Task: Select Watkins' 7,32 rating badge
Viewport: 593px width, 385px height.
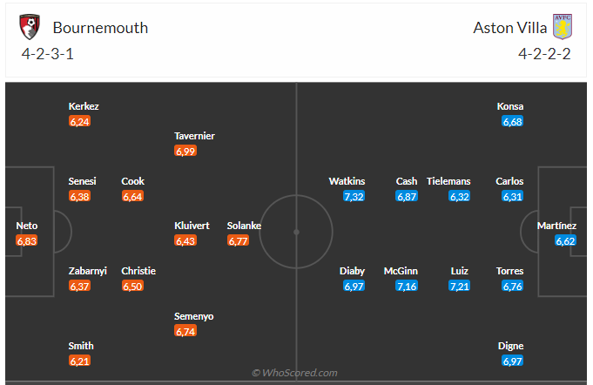Action: click(354, 196)
